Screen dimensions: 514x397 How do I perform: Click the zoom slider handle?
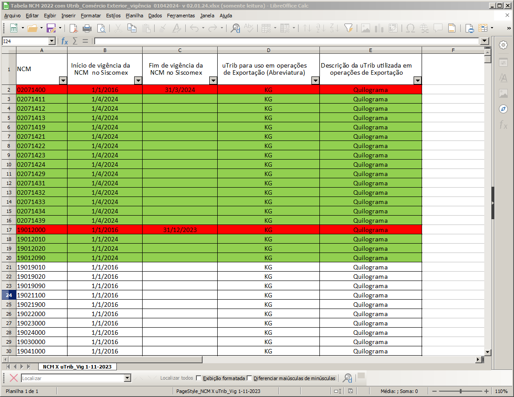[461, 391]
